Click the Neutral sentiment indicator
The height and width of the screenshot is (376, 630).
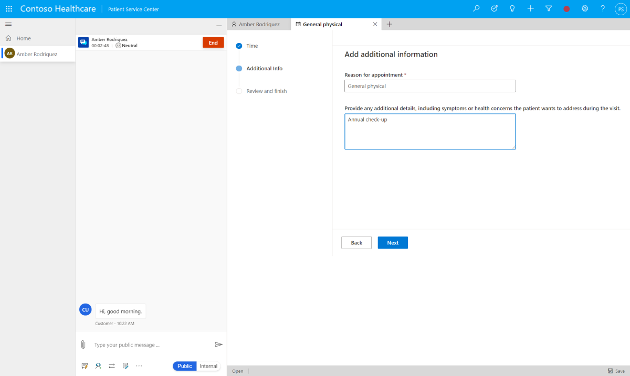click(x=127, y=46)
